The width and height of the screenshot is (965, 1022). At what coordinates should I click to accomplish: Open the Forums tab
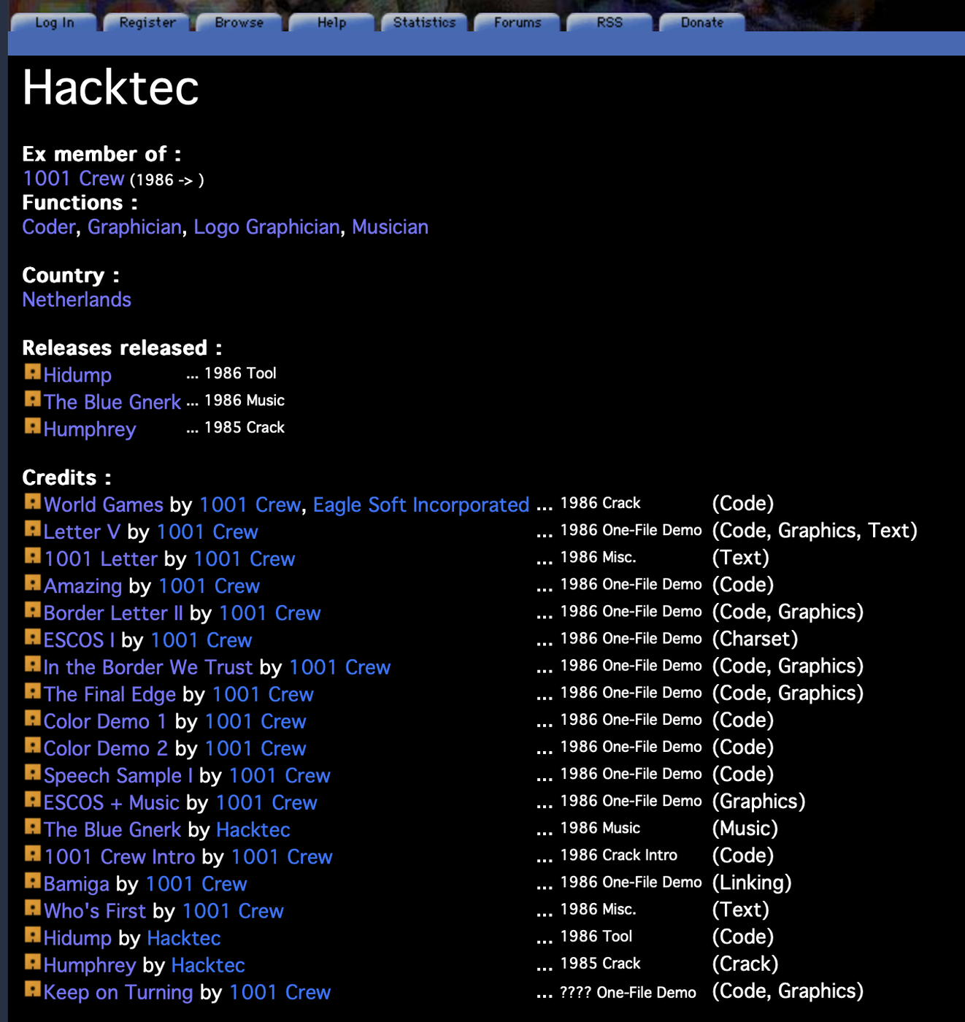coord(517,23)
